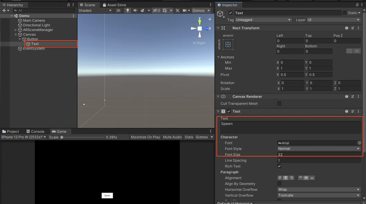Click scene camera settings icon
The height and width of the screenshot is (204, 366).
click(x=185, y=10)
